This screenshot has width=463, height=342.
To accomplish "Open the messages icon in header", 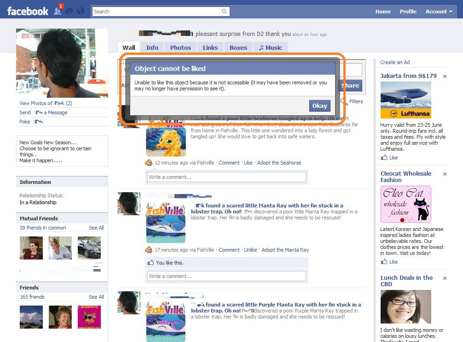I will [x=69, y=11].
